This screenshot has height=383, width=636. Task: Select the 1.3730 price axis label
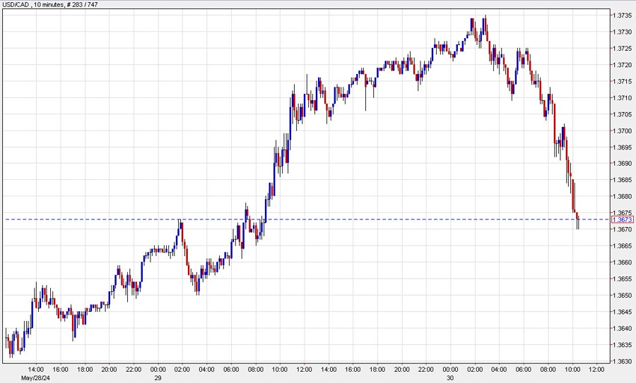(622, 32)
